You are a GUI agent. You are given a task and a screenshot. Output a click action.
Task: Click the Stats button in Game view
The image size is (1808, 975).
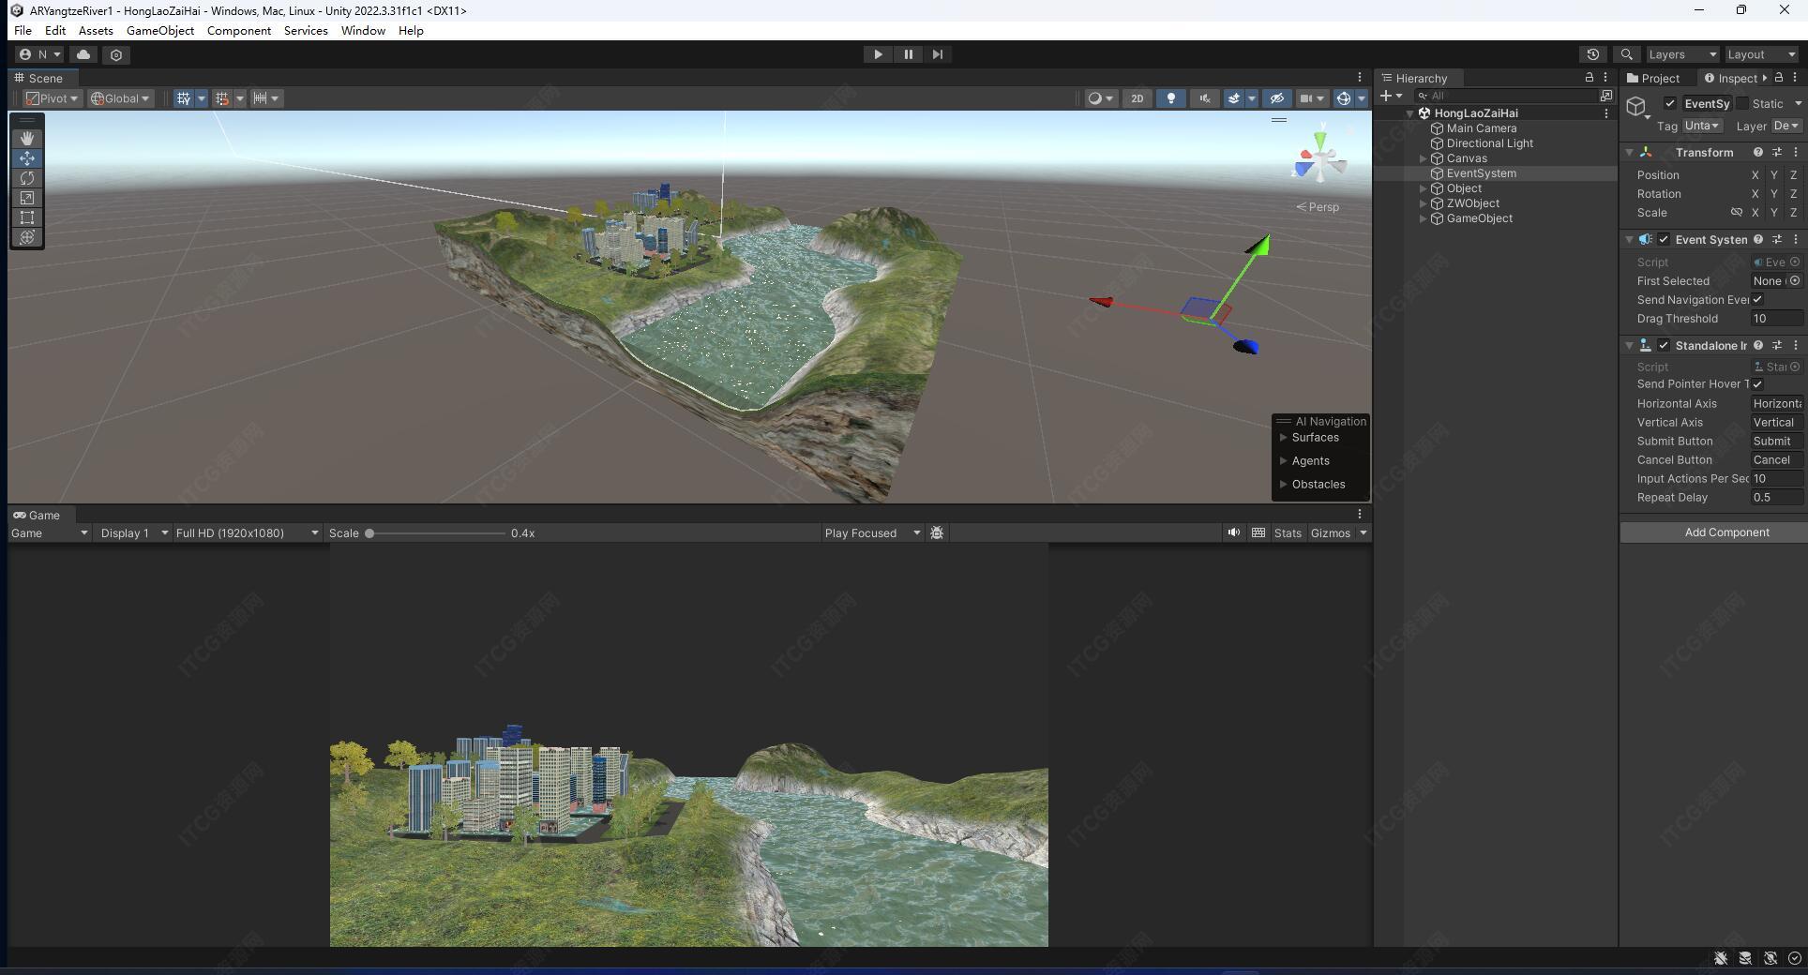(x=1287, y=533)
